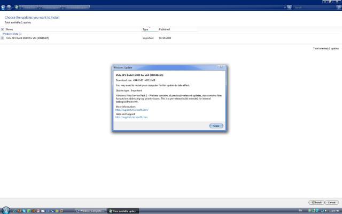
Task: Open More information support.microsoft.com link
Action: click(x=132, y=110)
